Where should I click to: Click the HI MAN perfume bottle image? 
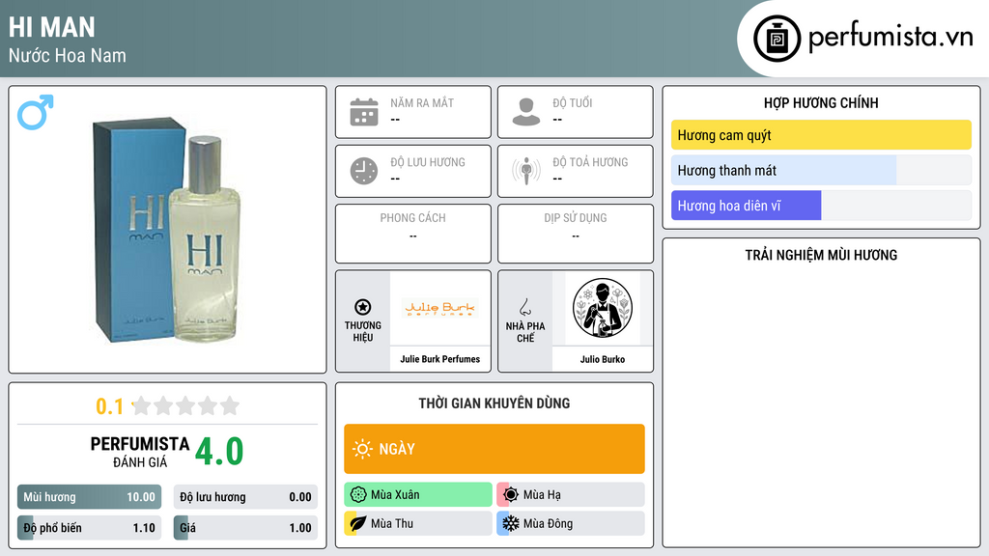coord(166,230)
